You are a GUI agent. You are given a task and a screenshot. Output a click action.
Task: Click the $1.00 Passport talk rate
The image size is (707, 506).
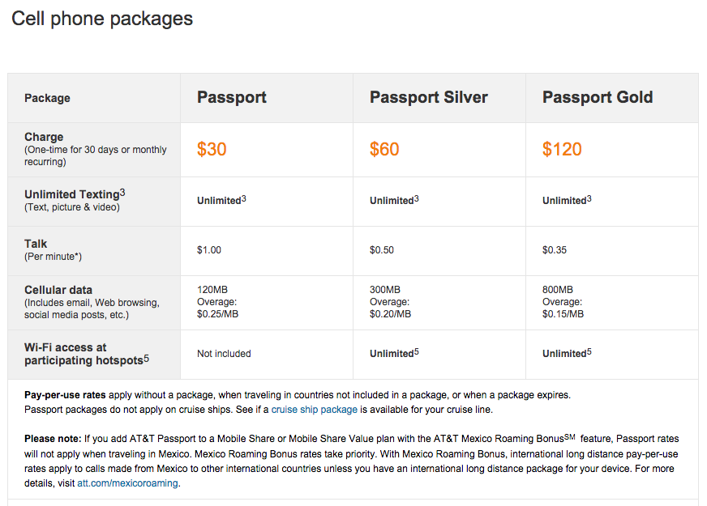(x=208, y=250)
